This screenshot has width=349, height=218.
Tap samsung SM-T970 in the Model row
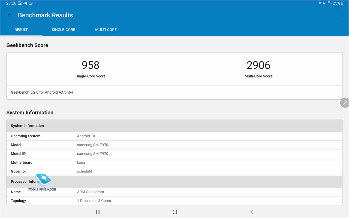point(93,145)
